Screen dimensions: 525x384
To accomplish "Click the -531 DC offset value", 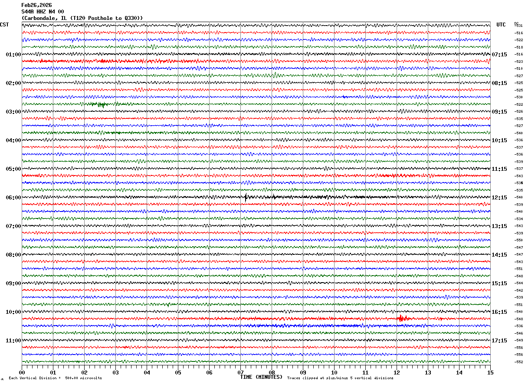I will pyautogui.click(x=518, y=26).
